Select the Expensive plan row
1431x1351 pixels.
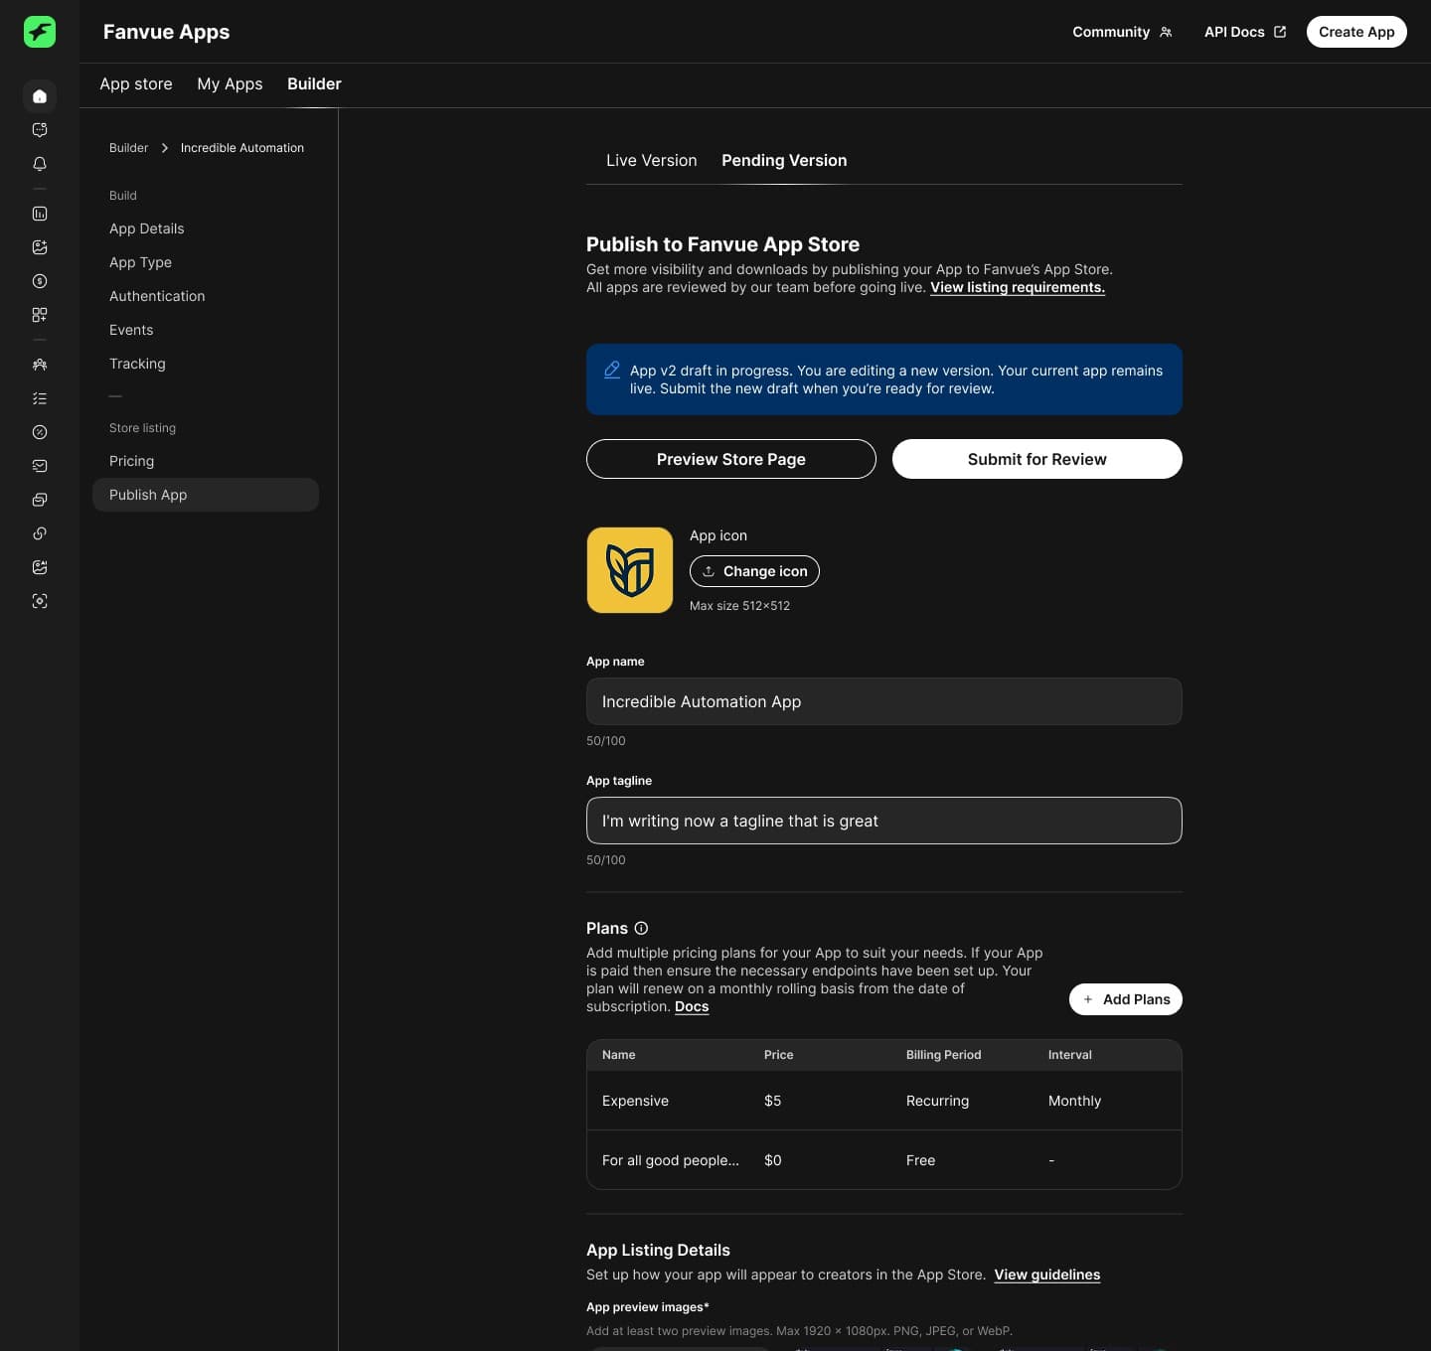pyautogui.click(x=884, y=1101)
